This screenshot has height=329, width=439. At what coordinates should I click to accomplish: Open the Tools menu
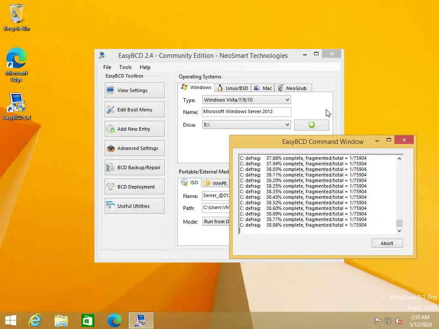pyautogui.click(x=125, y=67)
